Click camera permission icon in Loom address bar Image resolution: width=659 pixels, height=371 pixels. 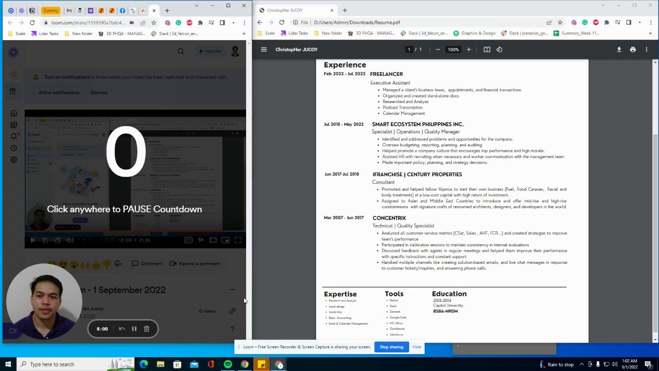[x=132, y=23]
